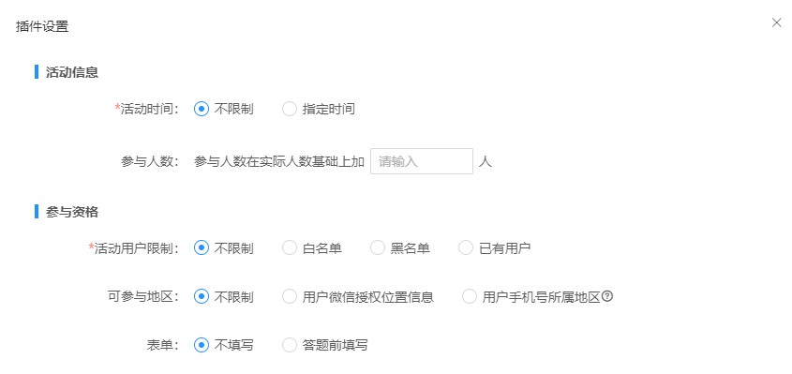Click the 参与资格 section heading
Image resolution: width=792 pixels, height=374 pixels.
72,212
